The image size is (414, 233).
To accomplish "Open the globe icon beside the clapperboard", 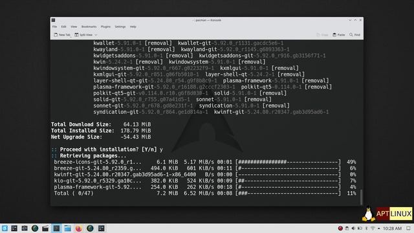I will point(35,228).
